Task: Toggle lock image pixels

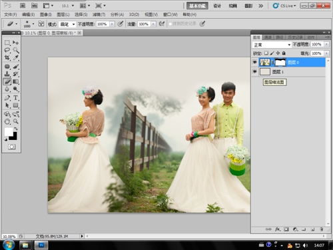Action: [x=272, y=53]
